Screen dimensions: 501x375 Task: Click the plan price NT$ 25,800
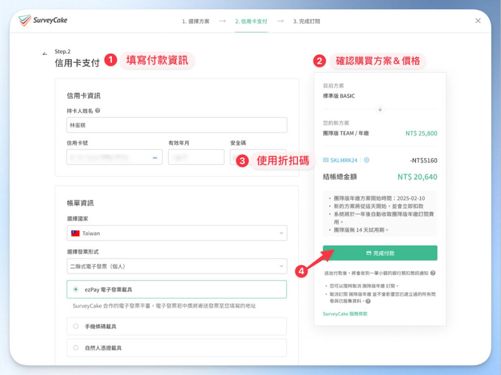(421, 133)
